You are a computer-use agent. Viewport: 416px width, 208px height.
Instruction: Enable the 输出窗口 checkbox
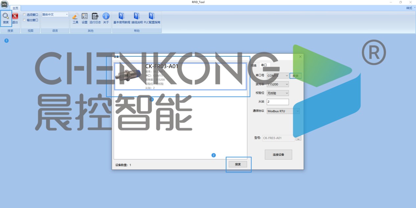(24, 20)
